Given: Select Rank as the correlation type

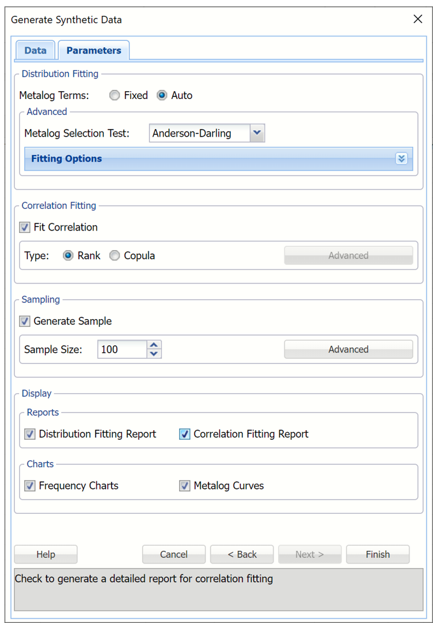Looking at the screenshot, I should [68, 255].
